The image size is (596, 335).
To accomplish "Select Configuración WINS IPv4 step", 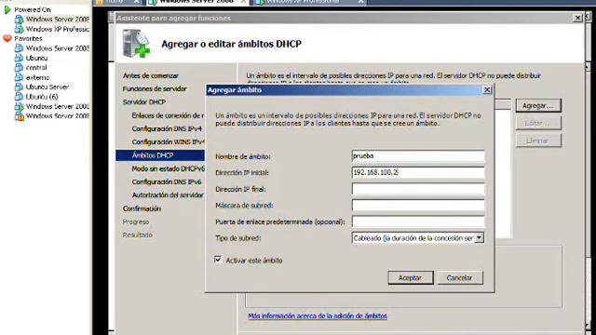I will 168,142.
